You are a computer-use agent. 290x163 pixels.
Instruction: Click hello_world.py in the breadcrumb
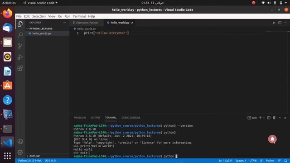[x=87, y=29]
